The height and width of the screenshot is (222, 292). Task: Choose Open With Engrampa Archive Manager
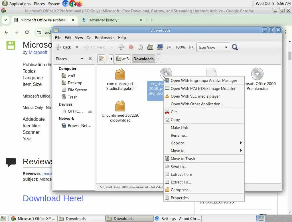[x=204, y=80]
